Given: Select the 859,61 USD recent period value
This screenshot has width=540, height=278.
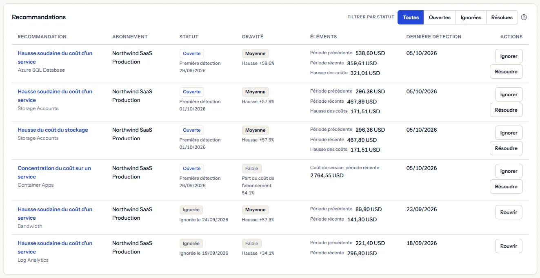Looking at the screenshot, I should click(362, 64).
